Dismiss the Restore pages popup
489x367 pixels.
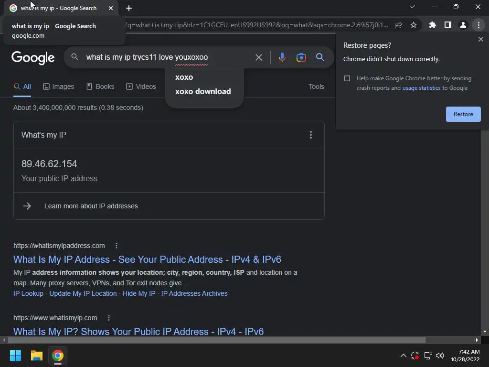point(480,39)
